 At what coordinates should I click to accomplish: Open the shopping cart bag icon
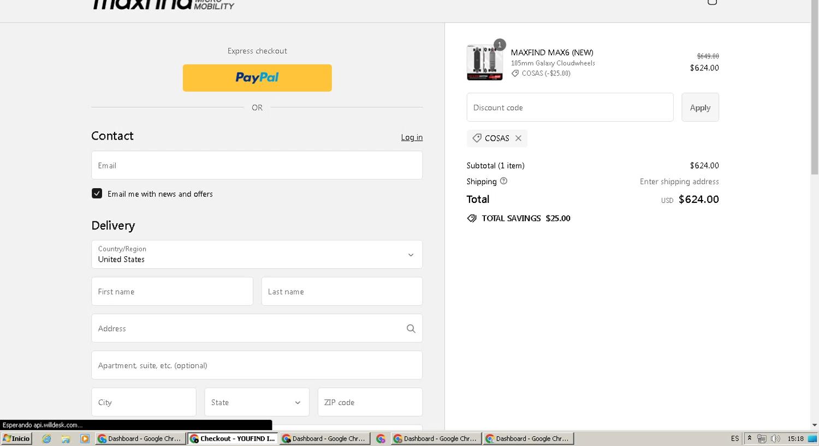point(712,2)
